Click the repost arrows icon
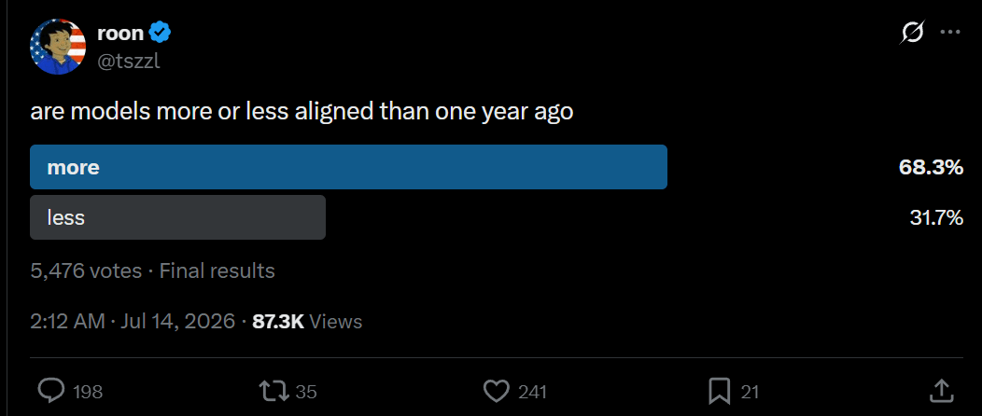Screen dimensions: 982x416 click(x=274, y=392)
